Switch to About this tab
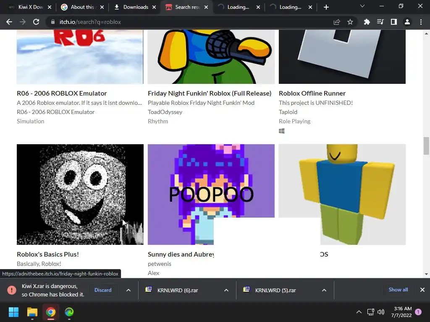Image resolution: width=430 pixels, height=322 pixels. [x=83, y=7]
